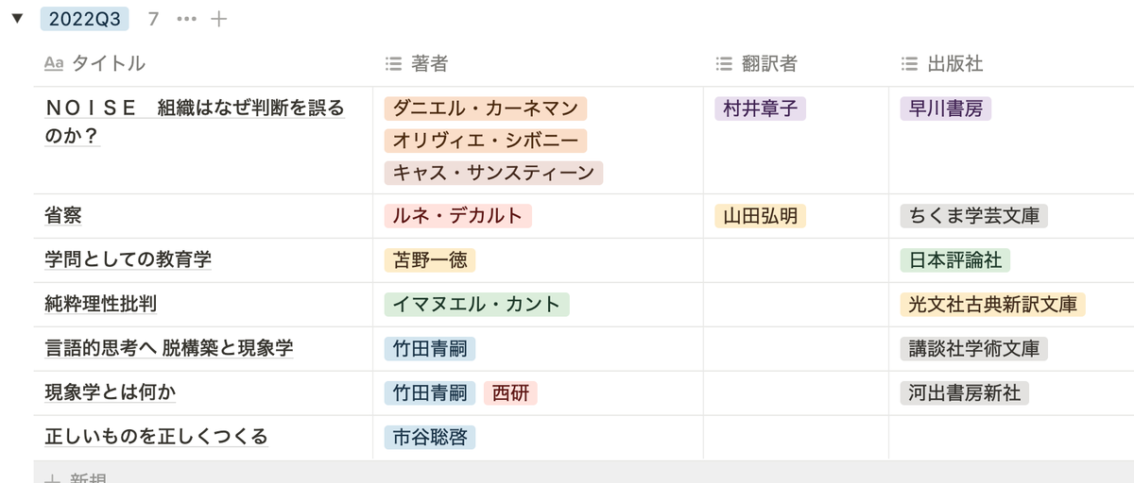1134x483 pixels.
Task: Click the 村井章子 translator tag
Action: click(760, 108)
